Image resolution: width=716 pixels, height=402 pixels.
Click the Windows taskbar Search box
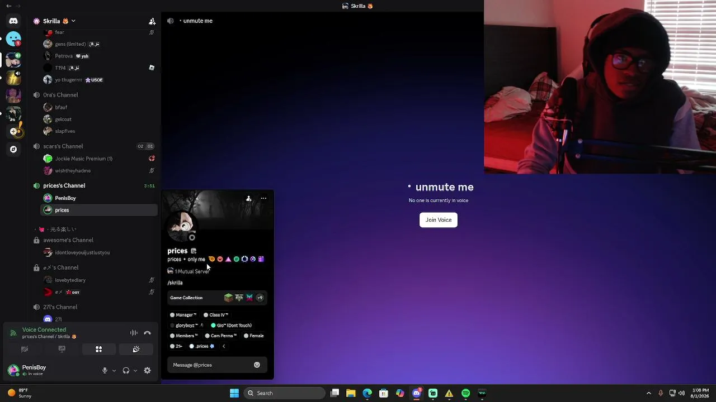285,393
